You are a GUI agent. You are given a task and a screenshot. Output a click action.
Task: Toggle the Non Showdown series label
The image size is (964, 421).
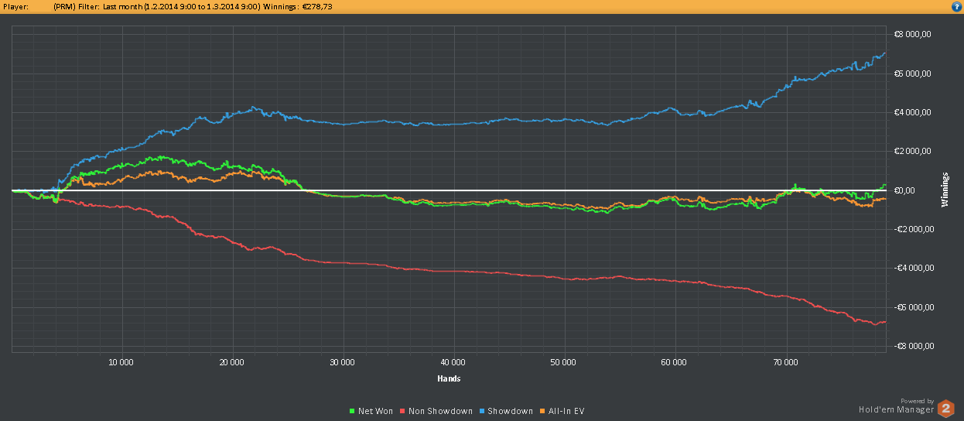coord(439,411)
